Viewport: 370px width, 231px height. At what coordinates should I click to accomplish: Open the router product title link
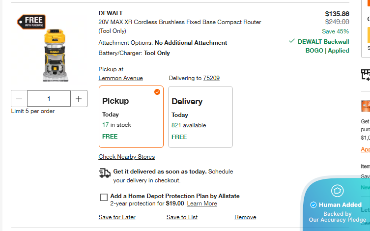(x=180, y=22)
